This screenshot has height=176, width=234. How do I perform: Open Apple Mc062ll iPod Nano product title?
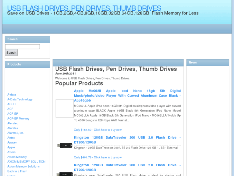point(127,96)
